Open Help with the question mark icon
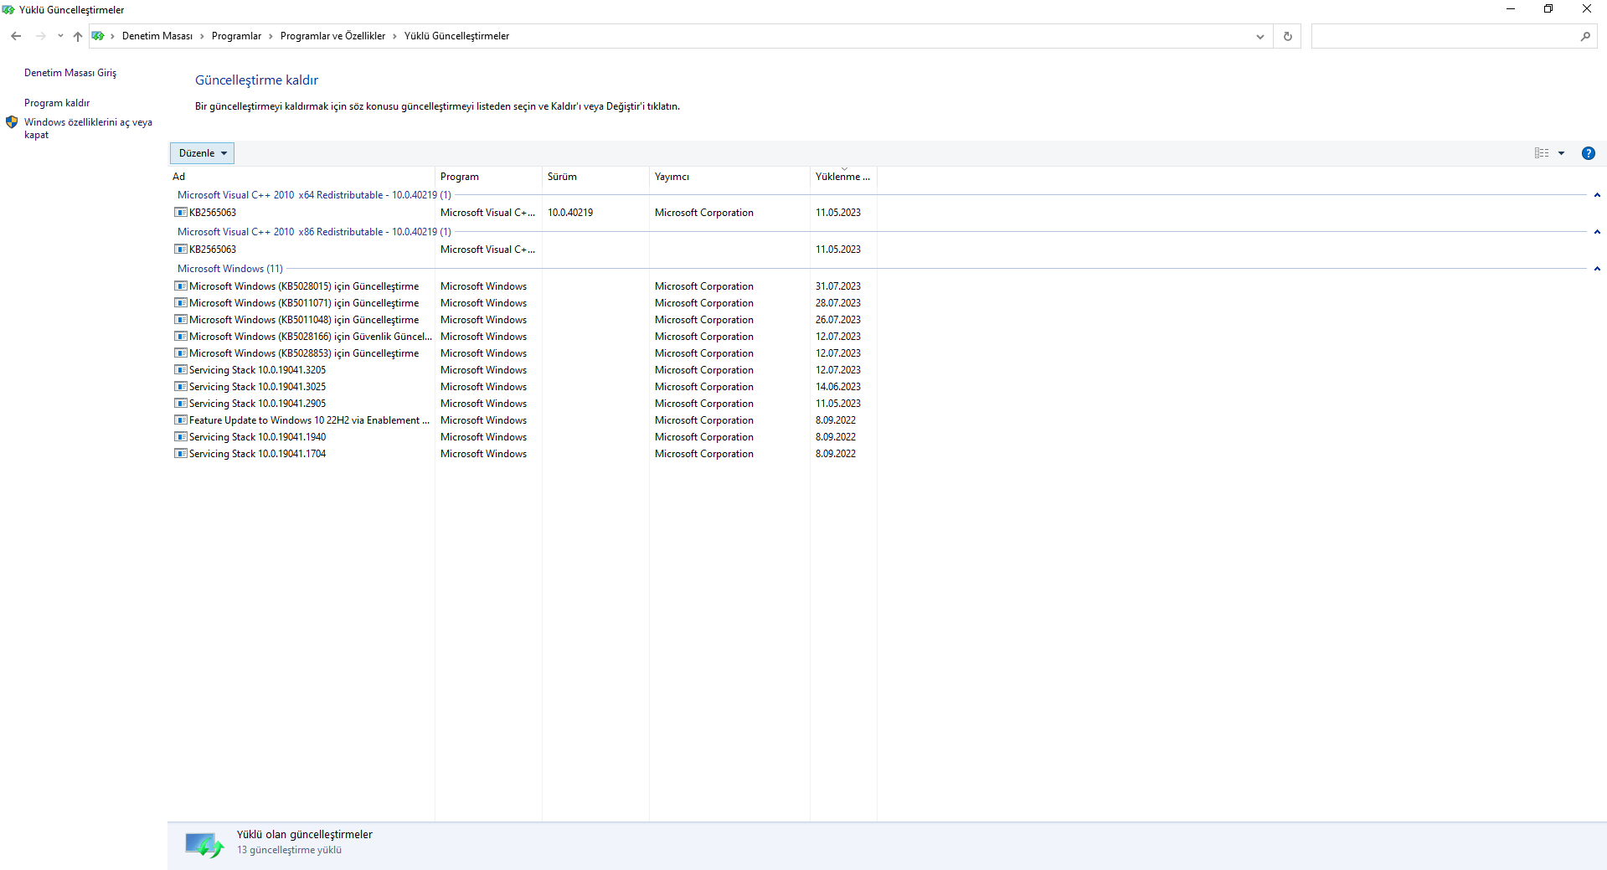Screen dimensions: 1607x870 (1588, 153)
